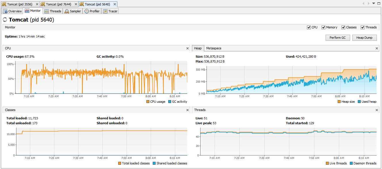The image size is (382, 169).
Task: Go to the Threads tab next to Monitor
Action: 53,11
